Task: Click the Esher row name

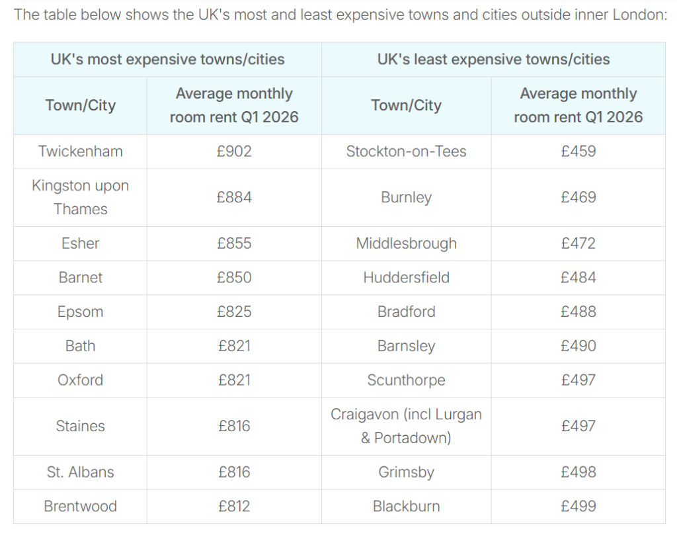Action: (80, 243)
